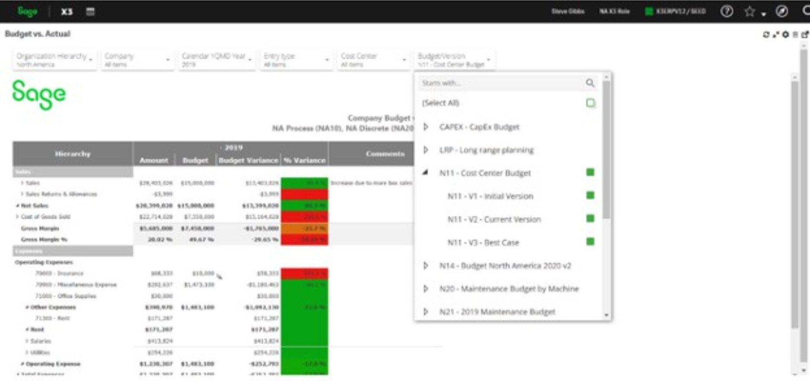This screenshot has width=810, height=381.
Task: Toggle the (Select All) checkbox
Action: point(590,103)
